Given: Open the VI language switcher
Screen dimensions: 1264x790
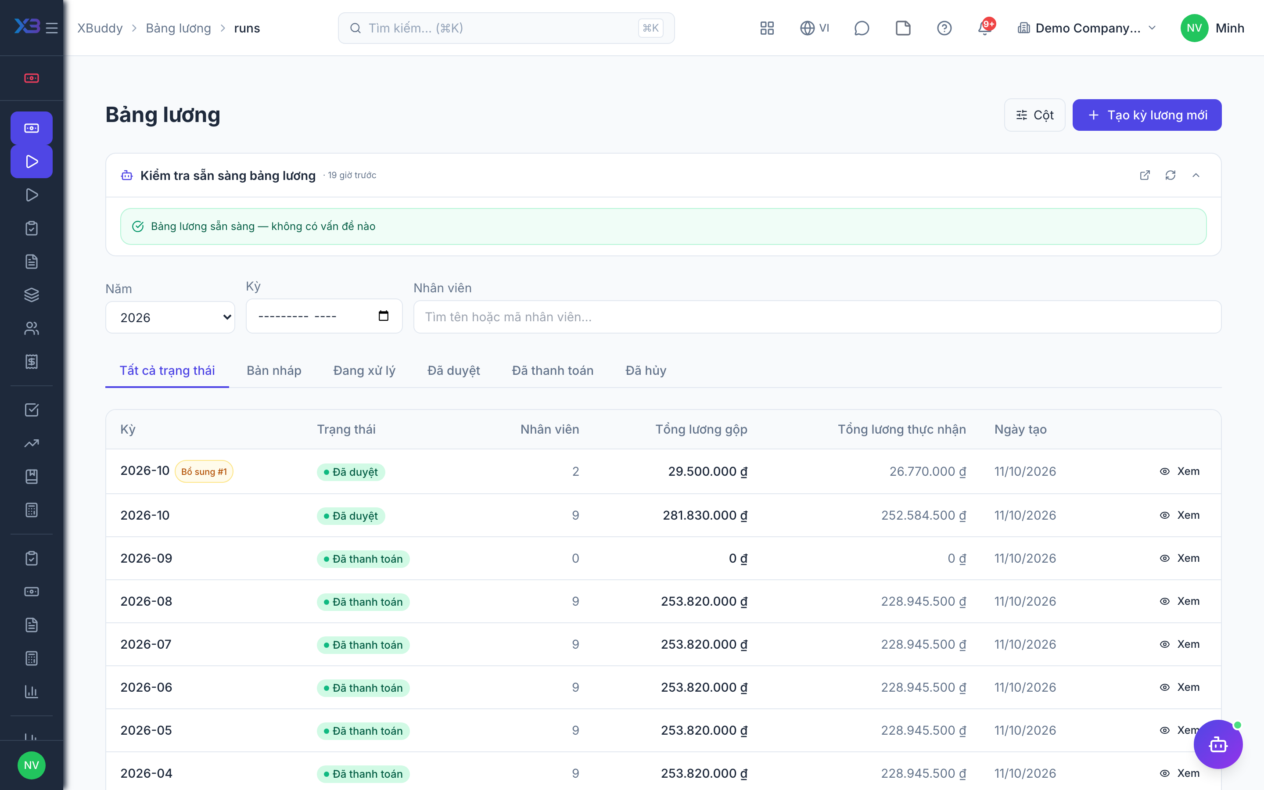Looking at the screenshot, I should point(815,28).
